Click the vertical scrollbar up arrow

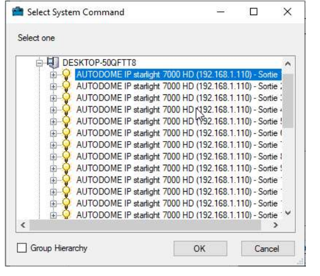(288, 64)
